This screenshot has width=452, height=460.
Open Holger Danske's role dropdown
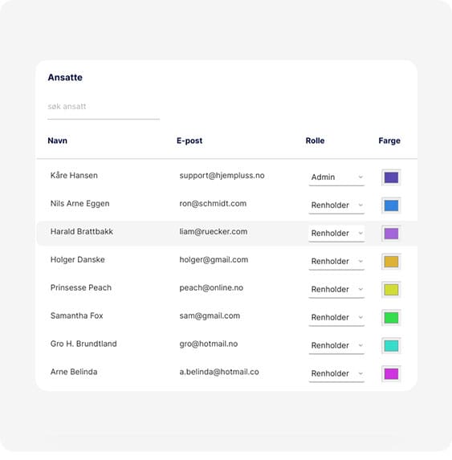336,262
